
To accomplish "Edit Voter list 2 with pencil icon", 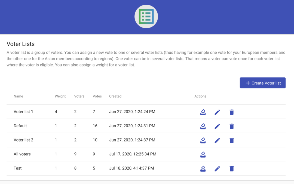I will tap(217, 140).
